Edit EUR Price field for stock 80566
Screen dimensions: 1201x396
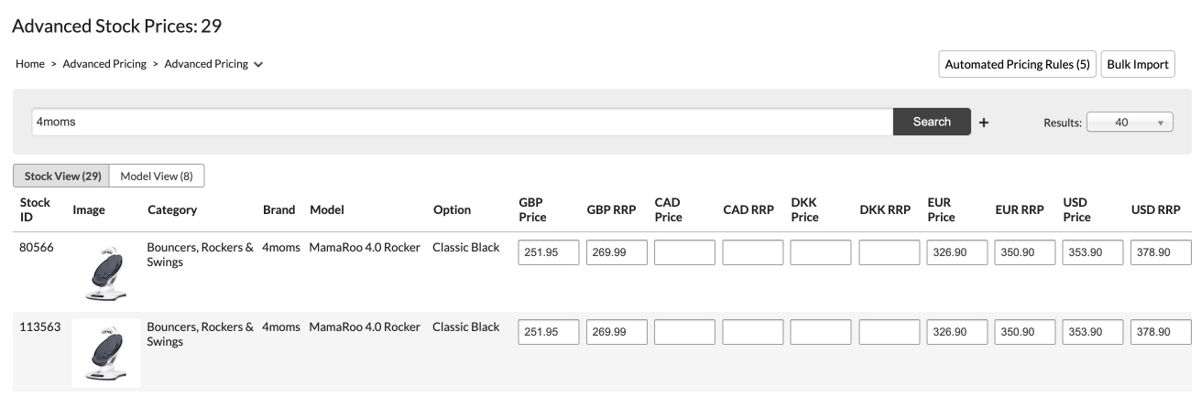pyautogui.click(x=957, y=252)
